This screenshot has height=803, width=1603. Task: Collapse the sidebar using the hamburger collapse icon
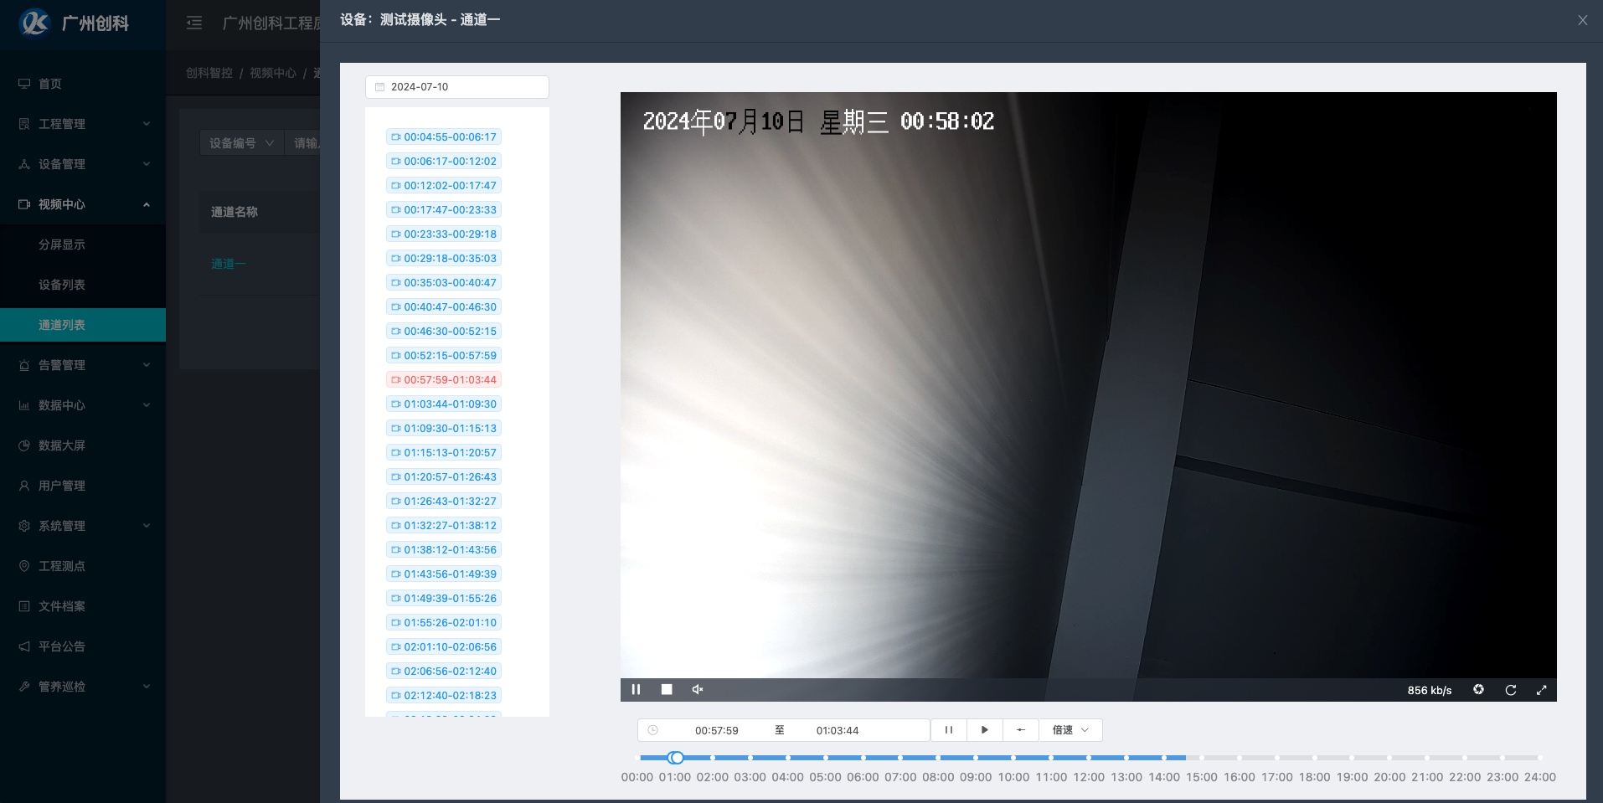click(193, 23)
